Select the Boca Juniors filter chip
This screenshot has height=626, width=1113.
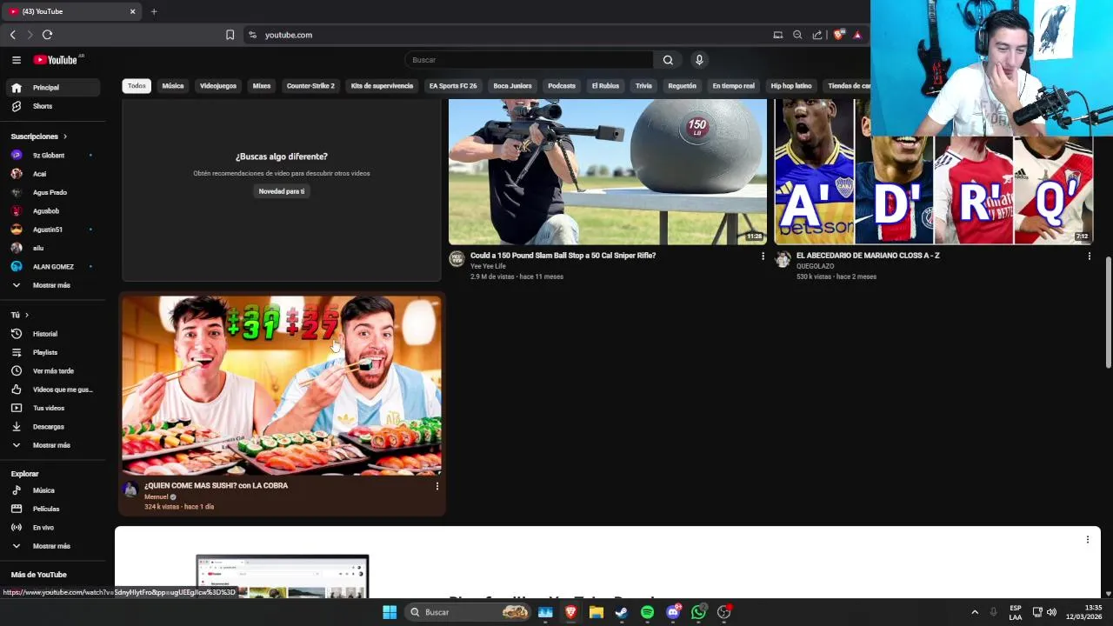point(512,86)
